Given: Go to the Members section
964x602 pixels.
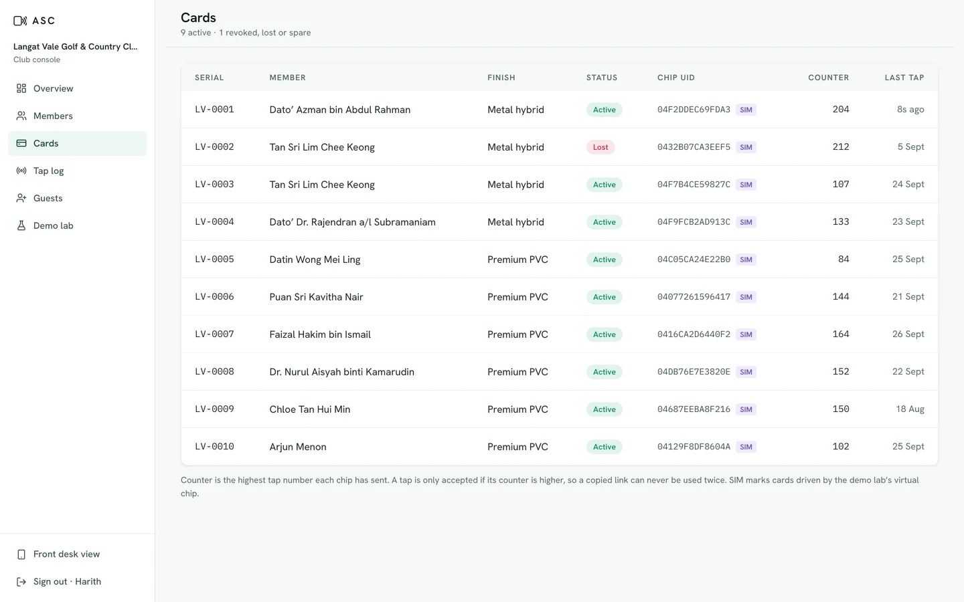Looking at the screenshot, I should click(77, 116).
